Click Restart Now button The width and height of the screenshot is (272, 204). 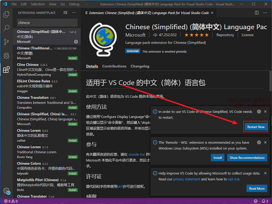pos(256,127)
